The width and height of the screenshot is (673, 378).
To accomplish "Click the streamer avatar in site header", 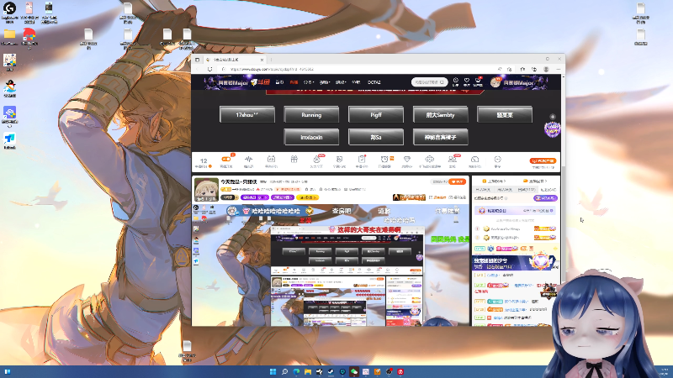I will [495, 82].
